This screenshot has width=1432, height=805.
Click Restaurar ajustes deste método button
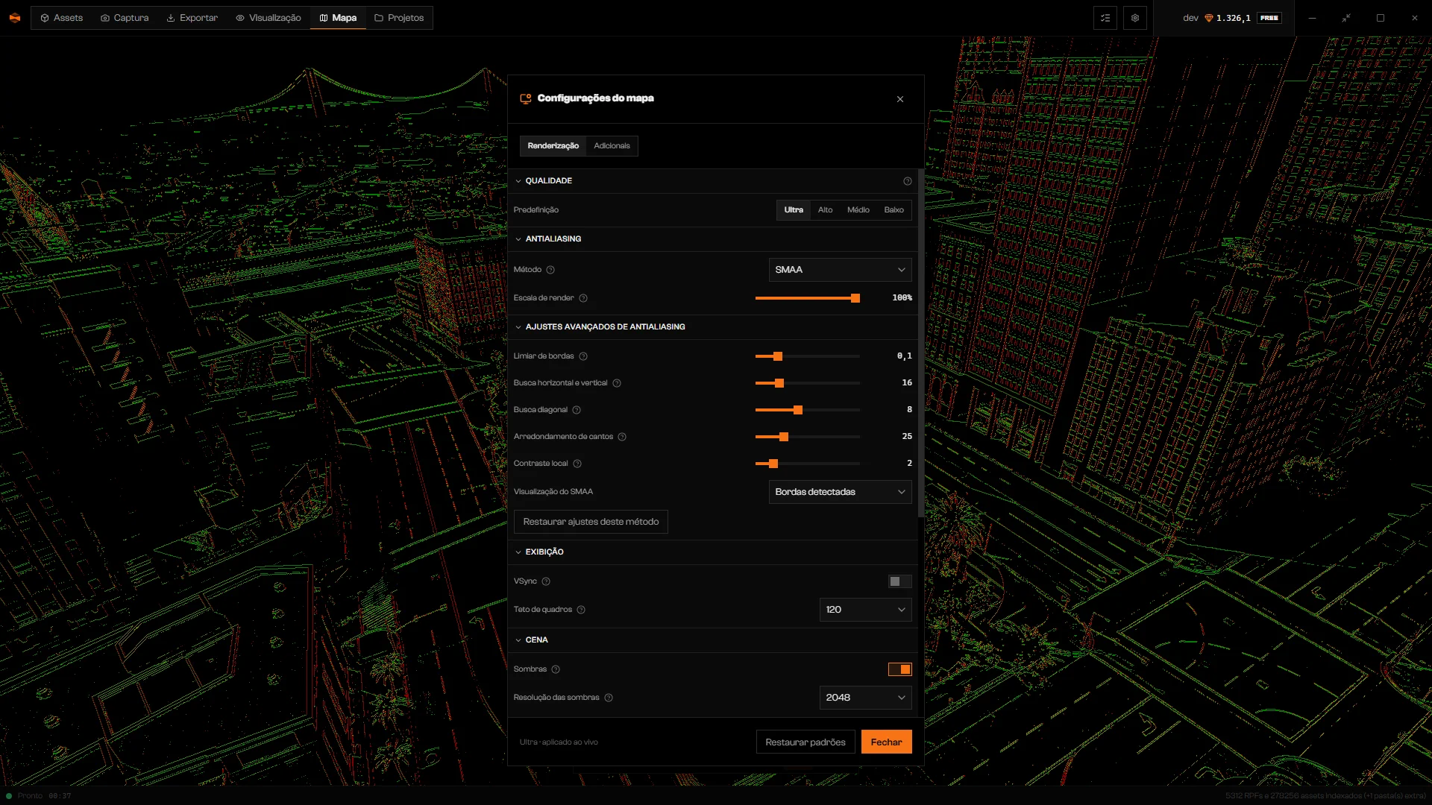click(591, 522)
